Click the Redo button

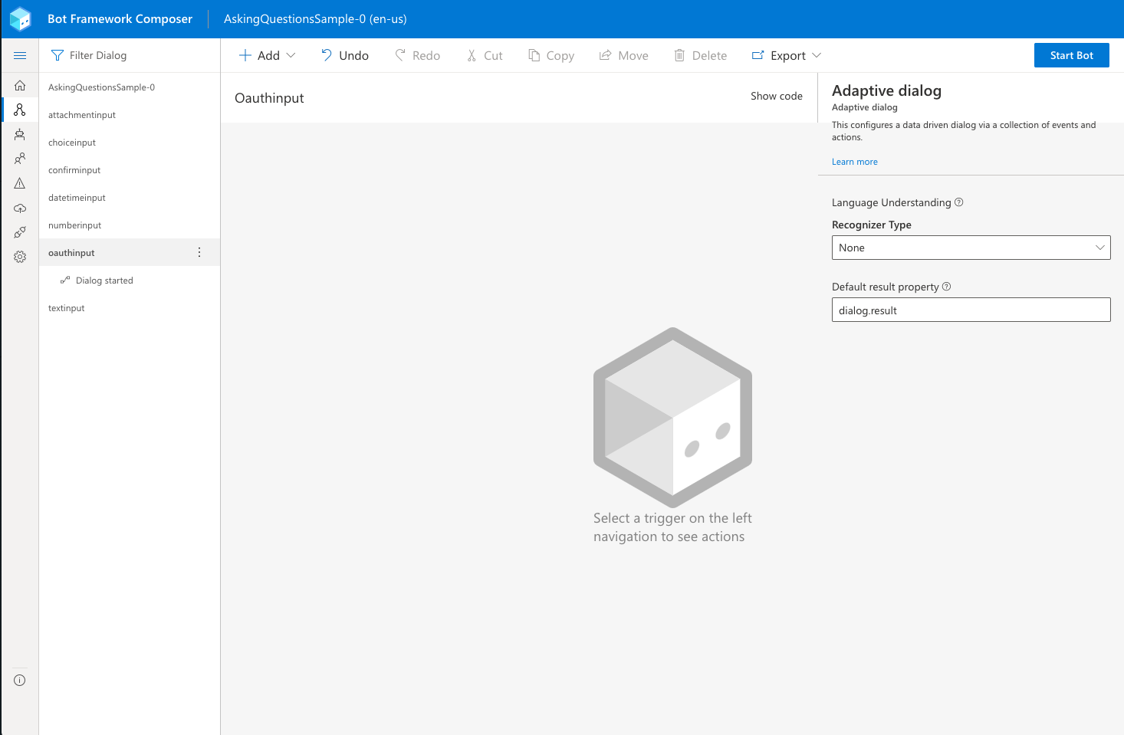tap(418, 55)
